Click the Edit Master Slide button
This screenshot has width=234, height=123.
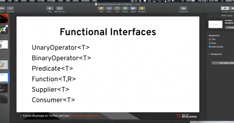(223, 63)
